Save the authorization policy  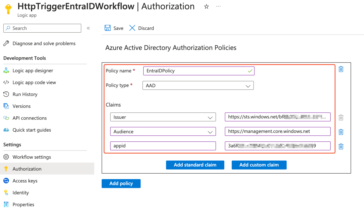(x=114, y=28)
